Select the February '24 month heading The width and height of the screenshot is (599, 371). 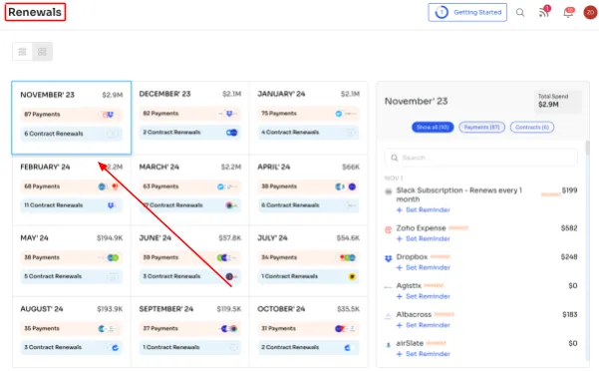(45, 167)
